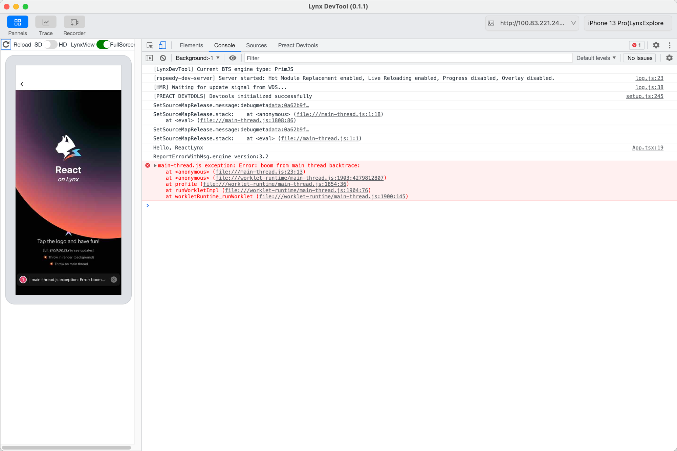Open console settings gear icon
This screenshot has height=451, width=677.
(x=669, y=58)
